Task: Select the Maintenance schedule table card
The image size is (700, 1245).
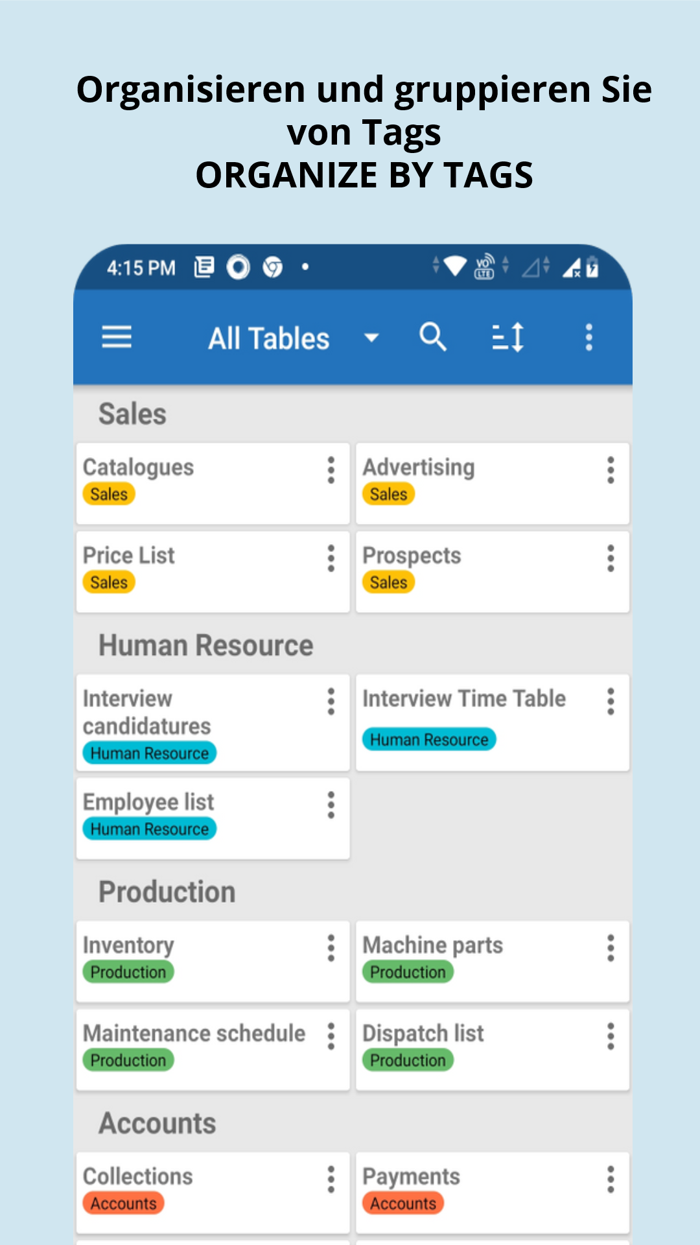Action: coord(213,1050)
